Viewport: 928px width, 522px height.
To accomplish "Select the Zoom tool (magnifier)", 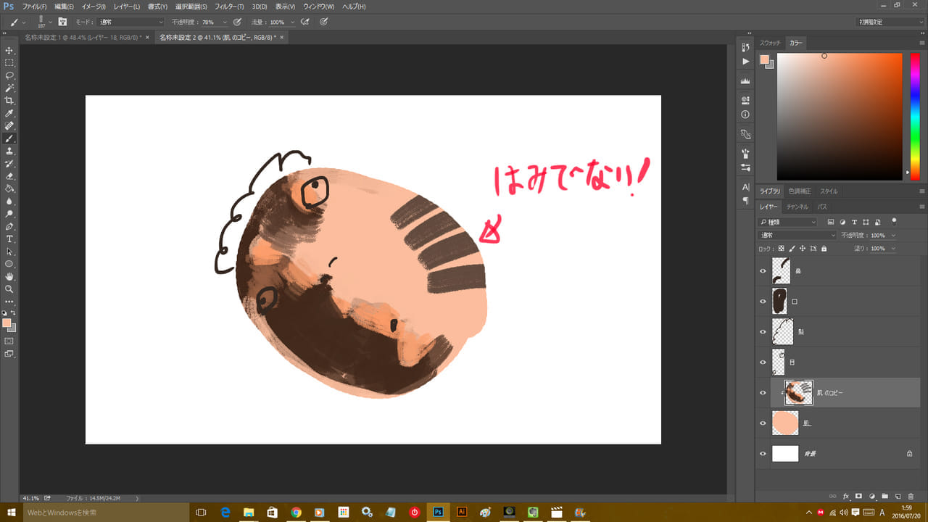I will coord(9,289).
